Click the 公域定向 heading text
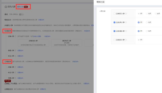Viewport: 162px width, 93px height. [x=8, y=62]
